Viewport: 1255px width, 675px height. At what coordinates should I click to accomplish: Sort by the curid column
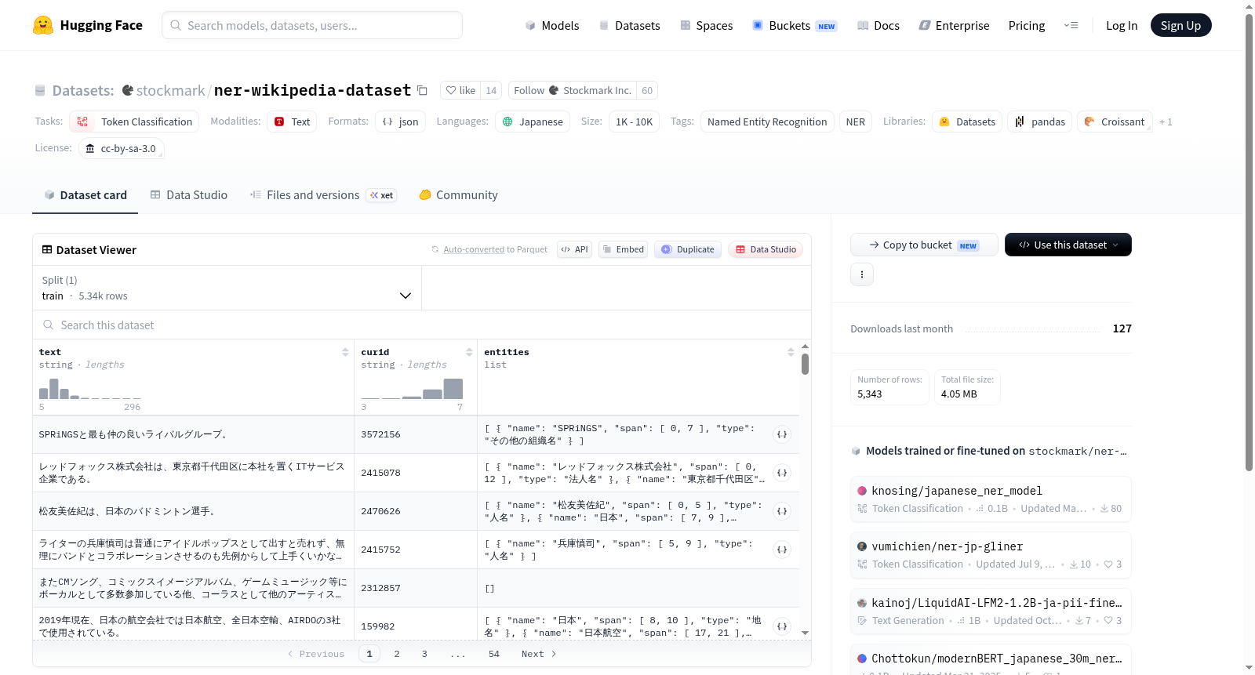pos(469,352)
